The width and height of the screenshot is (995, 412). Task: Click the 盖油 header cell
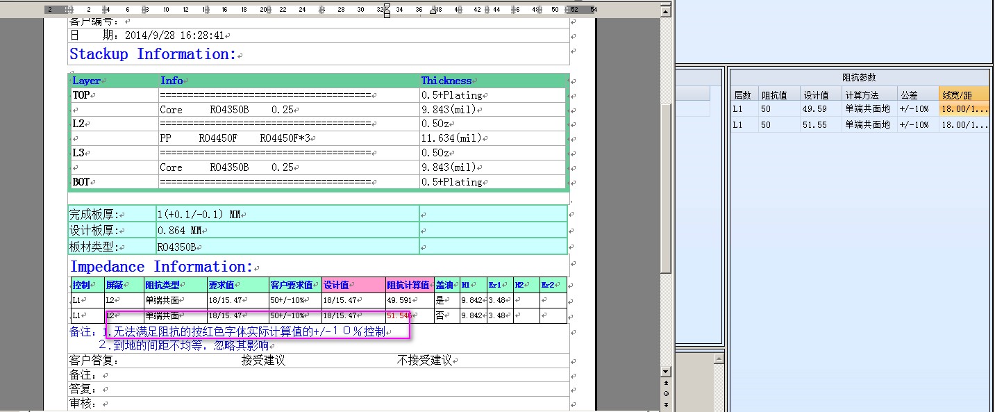(x=446, y=285)
